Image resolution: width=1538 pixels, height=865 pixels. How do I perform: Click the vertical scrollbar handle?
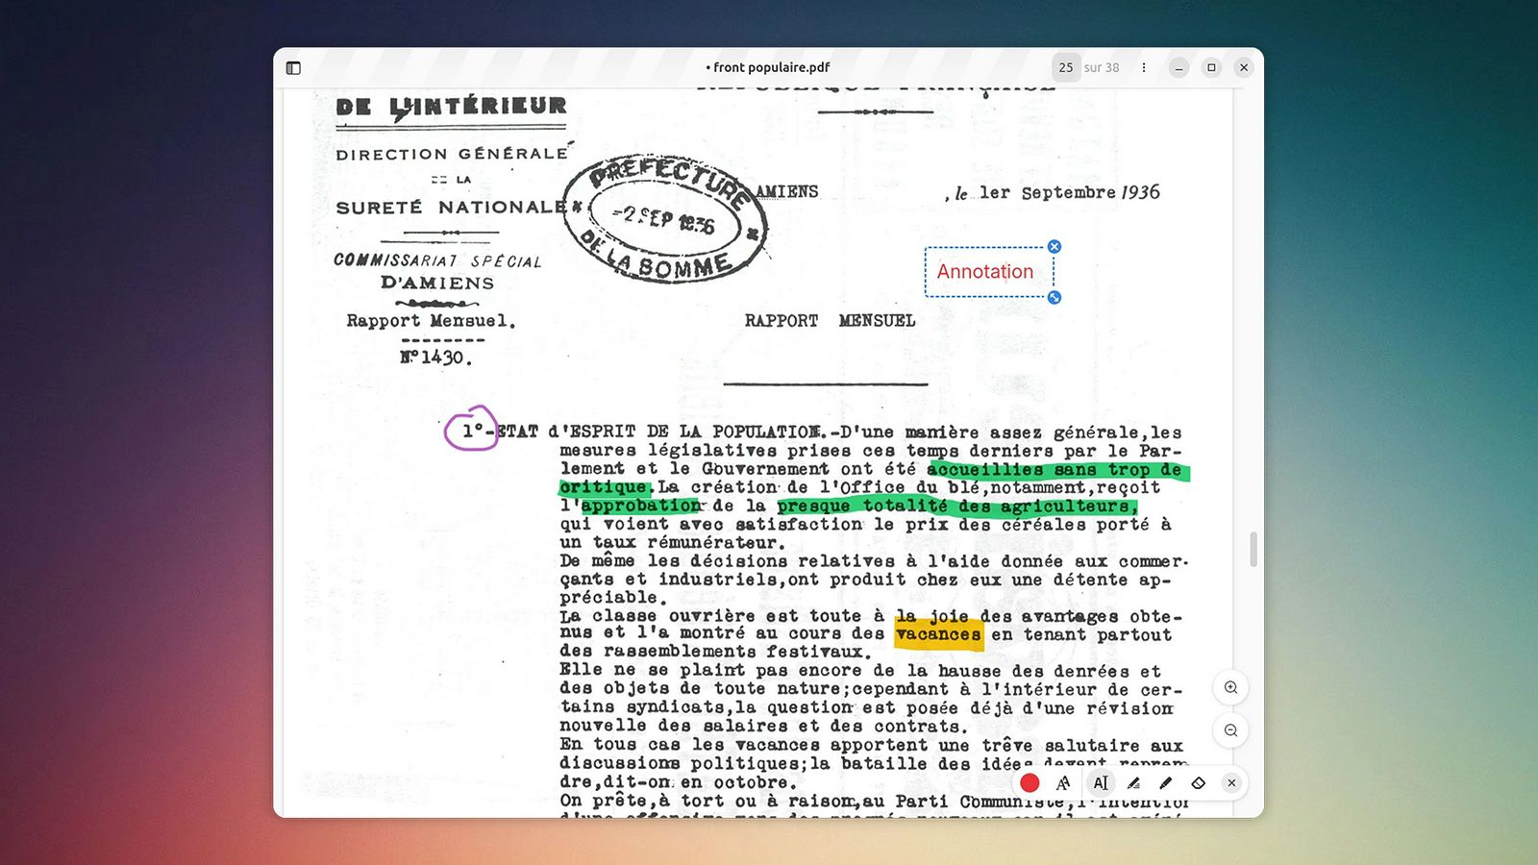click(x=1253, y=550)
